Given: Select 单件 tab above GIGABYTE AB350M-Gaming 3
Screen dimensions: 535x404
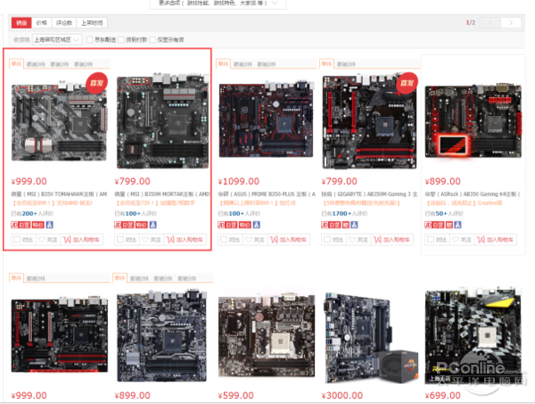Looking at the screenshot, I should pyautogui.click(x=326, y=64).
